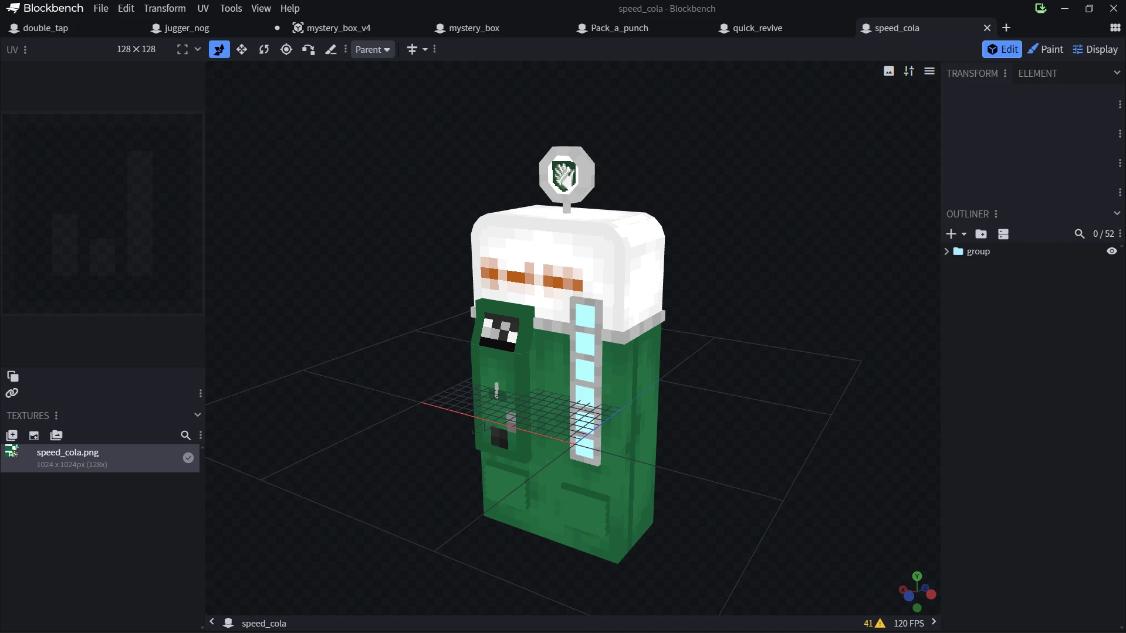Add a texture group via the folder-images icon
The width and height of the screenshot is (1126, 633).
[x=56, y=435]
